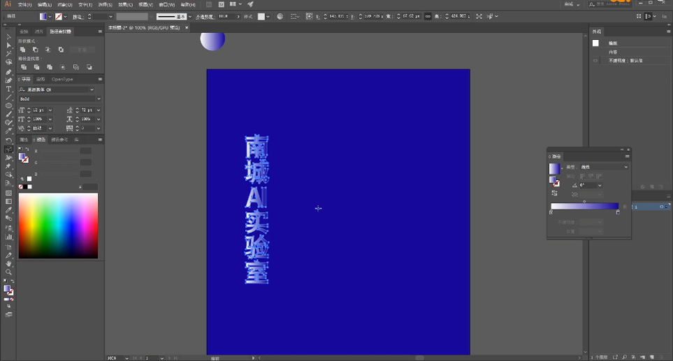Close the untitled document tab

[187, 27]
